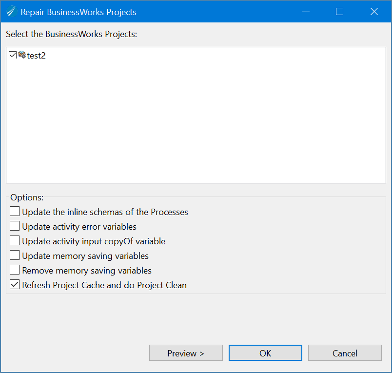Check Update activity input copyOf variable
This screenshot has width=392, height=373.
coord(15,240)
